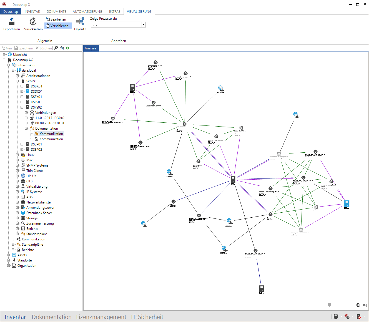This screenshot has height=322, width=369.
Task: Select the 08.09.2016 11:01:31 snapshot
Action: tap(50, 123)
